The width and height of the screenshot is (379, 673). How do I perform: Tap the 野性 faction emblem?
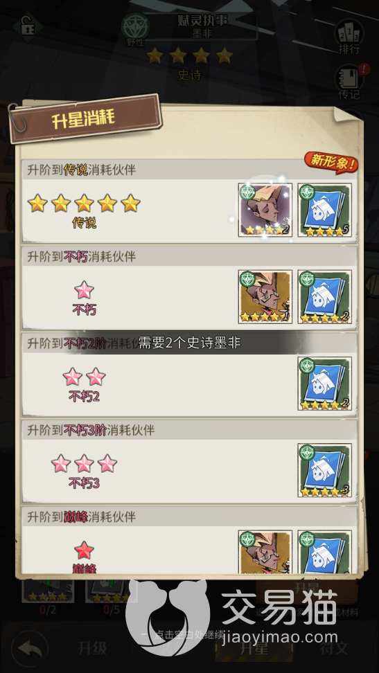pos(135,29)
